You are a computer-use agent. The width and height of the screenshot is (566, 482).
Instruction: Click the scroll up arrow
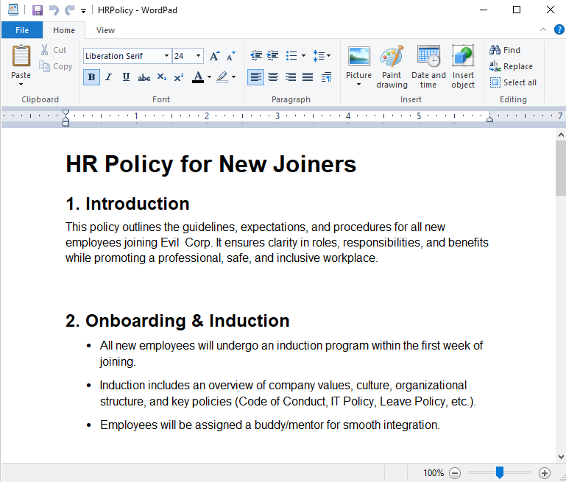point(561,135)
